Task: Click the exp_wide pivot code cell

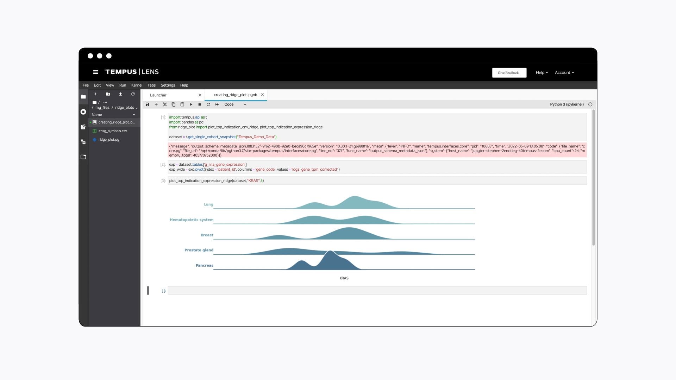Action: [377, 167]
